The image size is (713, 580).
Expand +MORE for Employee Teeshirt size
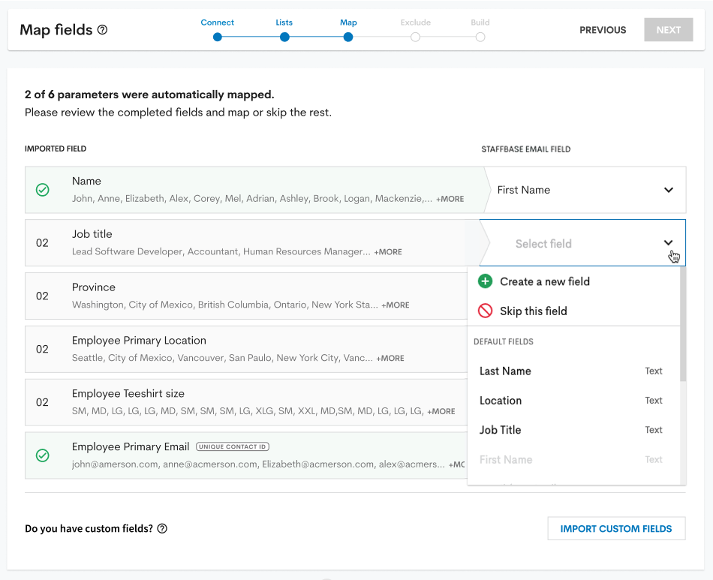pyautogui.click(x=441, y=411)
